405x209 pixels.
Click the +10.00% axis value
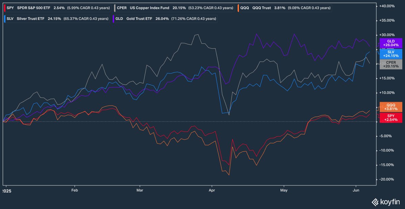(387, 93)
